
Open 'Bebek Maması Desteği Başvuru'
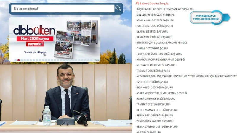157,110
